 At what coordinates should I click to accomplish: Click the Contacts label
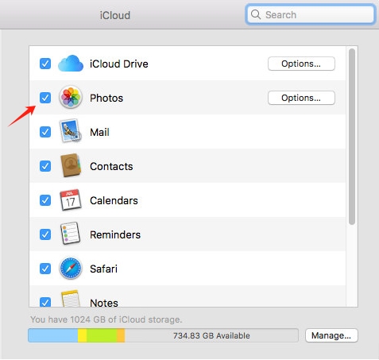pos(111,166)
